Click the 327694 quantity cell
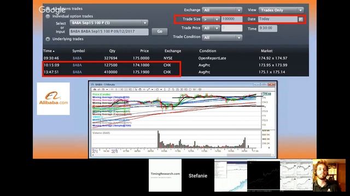The image size is (350, 196). pos(110,58)
